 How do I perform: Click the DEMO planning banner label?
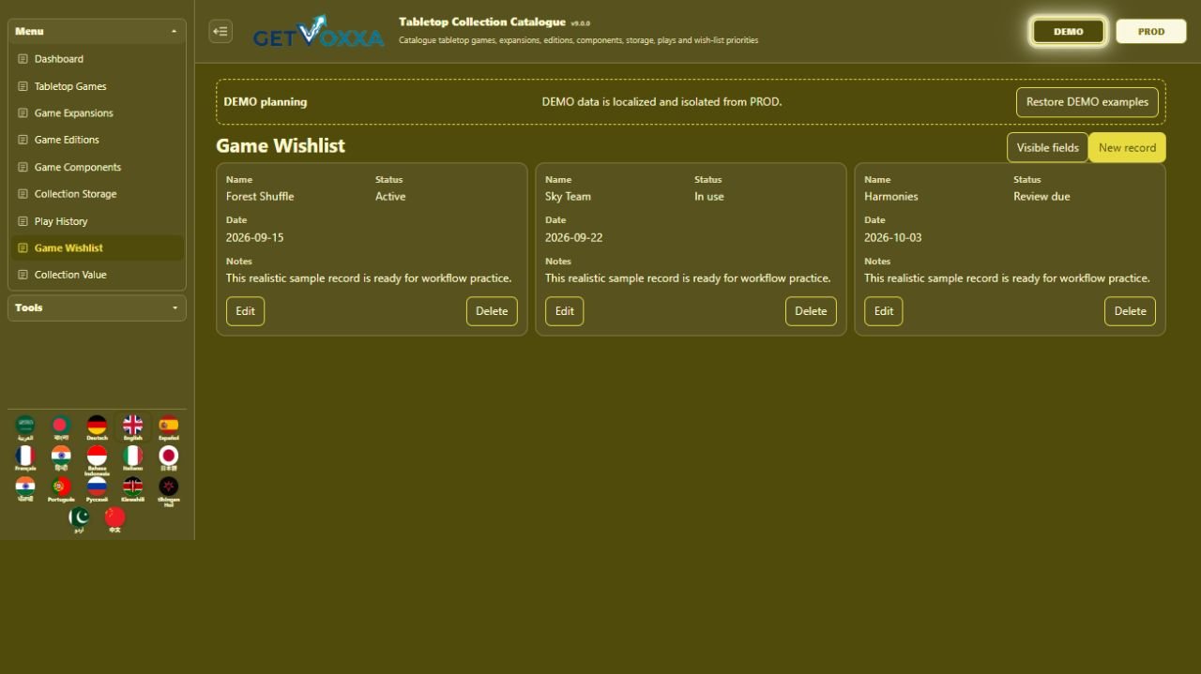(266, 102)
